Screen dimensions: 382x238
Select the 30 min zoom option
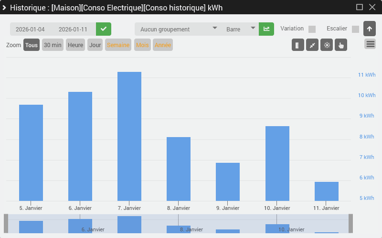click(53, 45)
